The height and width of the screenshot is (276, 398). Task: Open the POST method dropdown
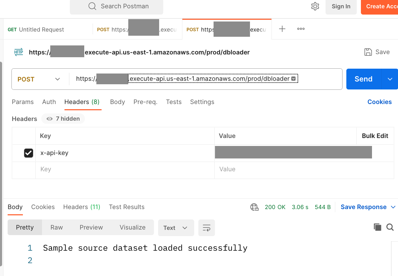(39, 79)
